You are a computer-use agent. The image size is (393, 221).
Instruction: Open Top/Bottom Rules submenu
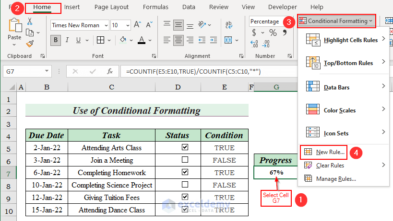click(x=344, y=63)
